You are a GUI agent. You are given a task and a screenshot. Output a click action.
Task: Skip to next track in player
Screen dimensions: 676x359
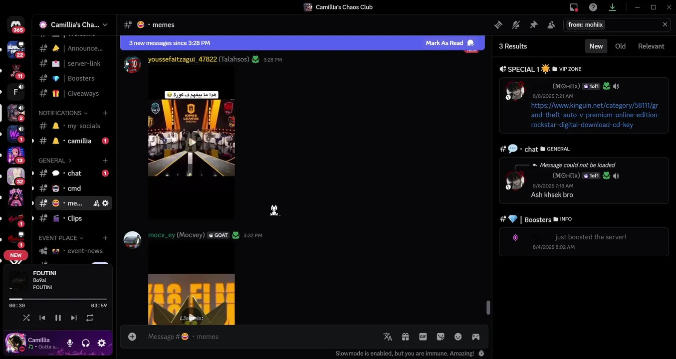pos(74,318)
